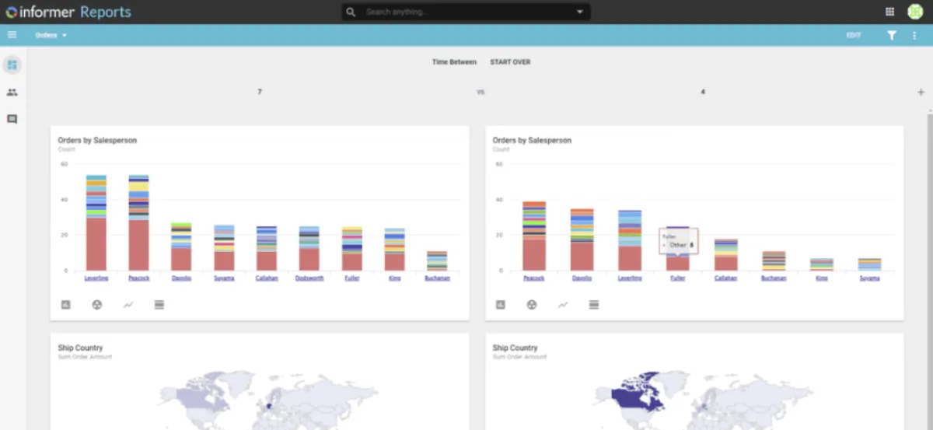Open the users icon in the sidebar
Viewport: 933px width, 430px height.
pos(12,92)
